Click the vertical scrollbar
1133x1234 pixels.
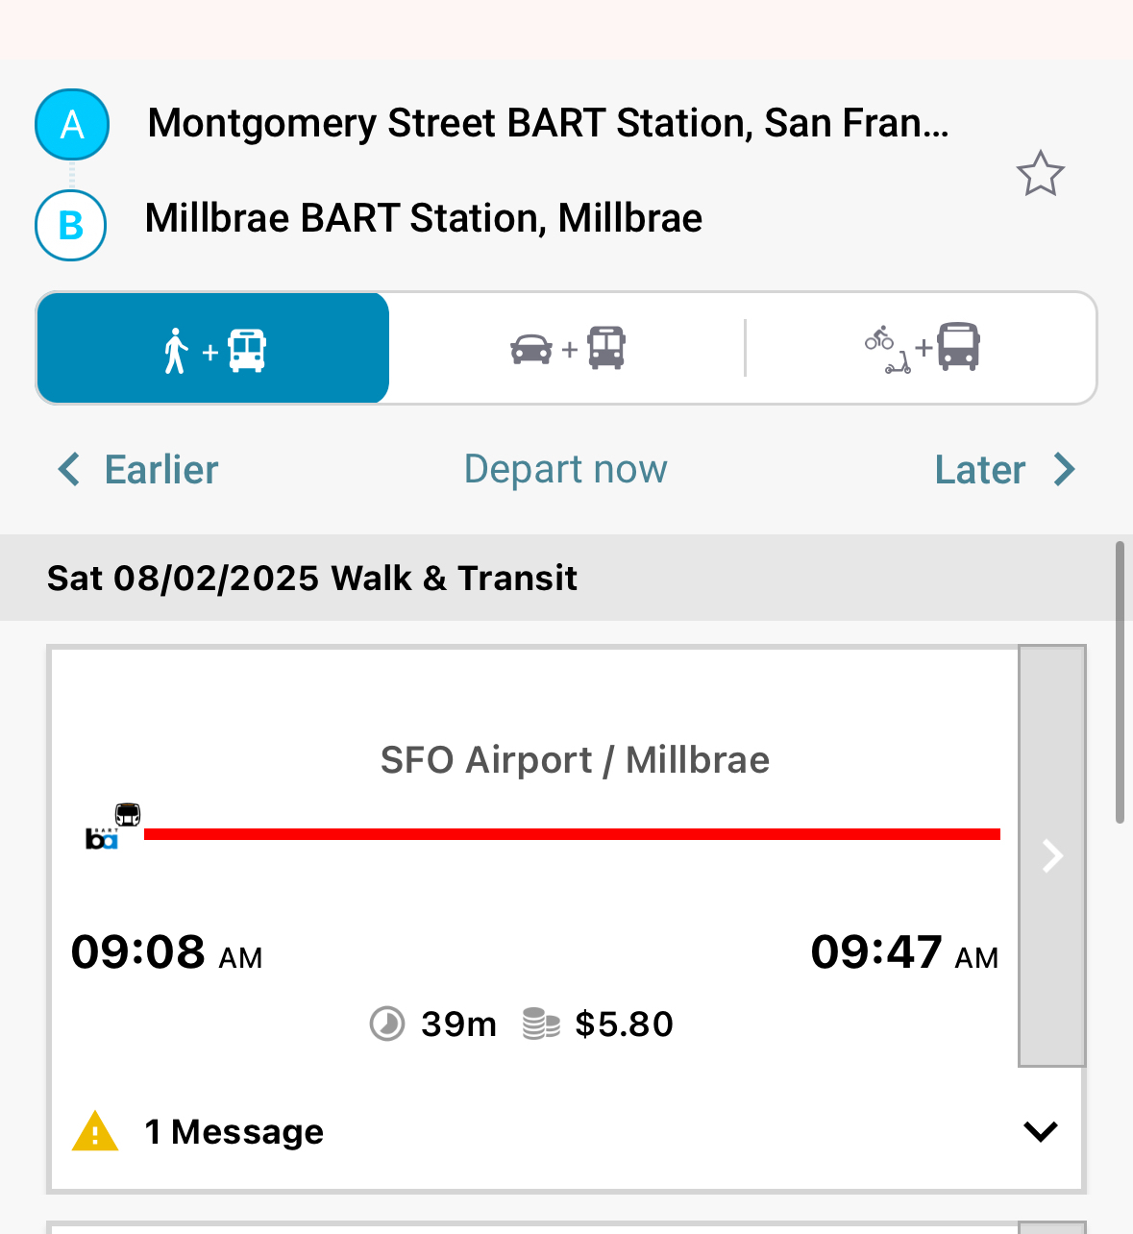[1119, 682]
